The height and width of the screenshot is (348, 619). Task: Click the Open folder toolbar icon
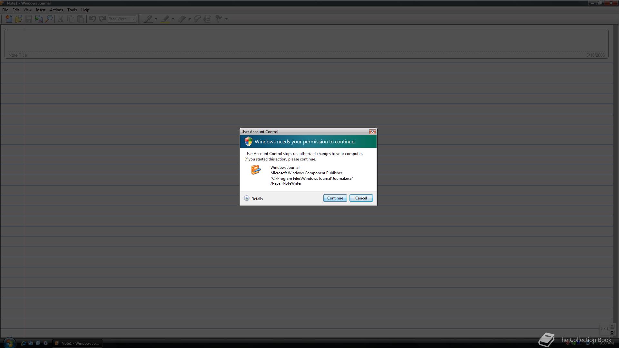19,19
